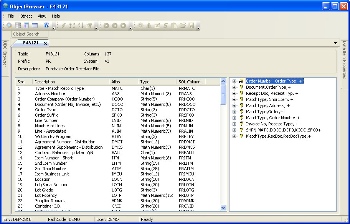Click the lightning bolt toolbar icon
Viewport: 350px width, 224px height.
[64, 26]
